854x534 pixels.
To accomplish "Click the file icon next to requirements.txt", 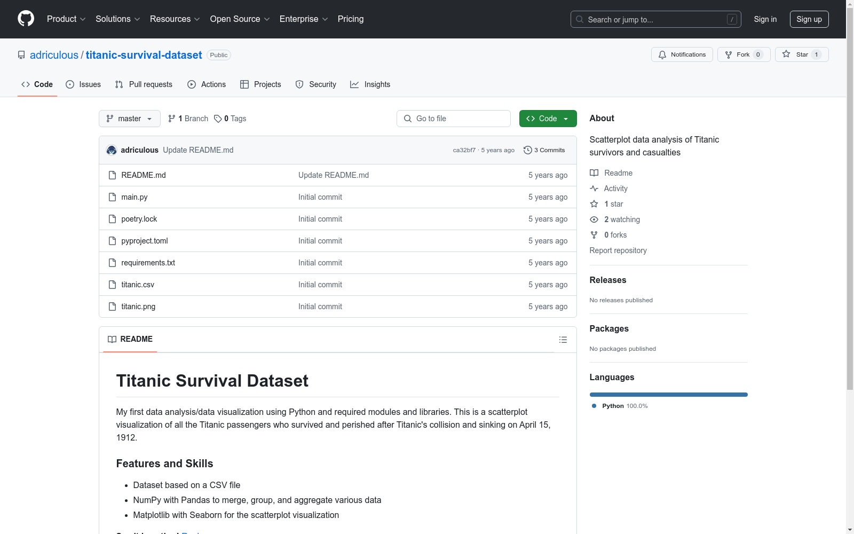I will click(112, 263).
